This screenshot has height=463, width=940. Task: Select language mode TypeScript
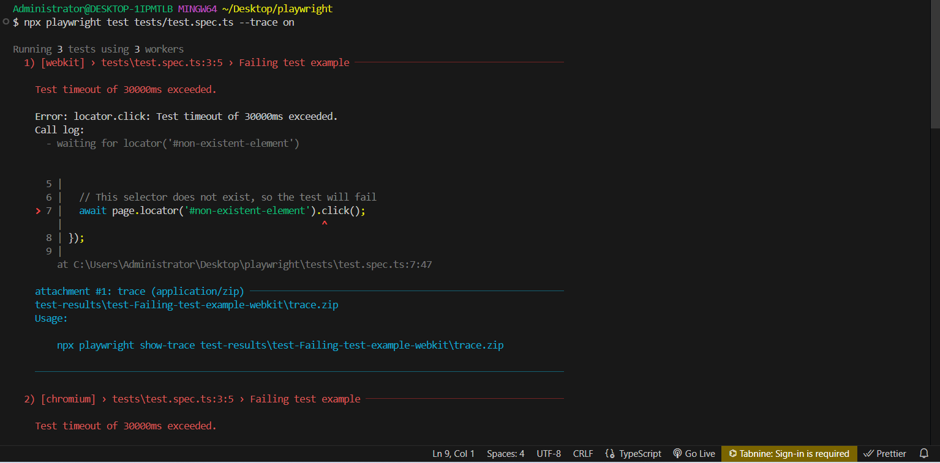click(640, 453)
